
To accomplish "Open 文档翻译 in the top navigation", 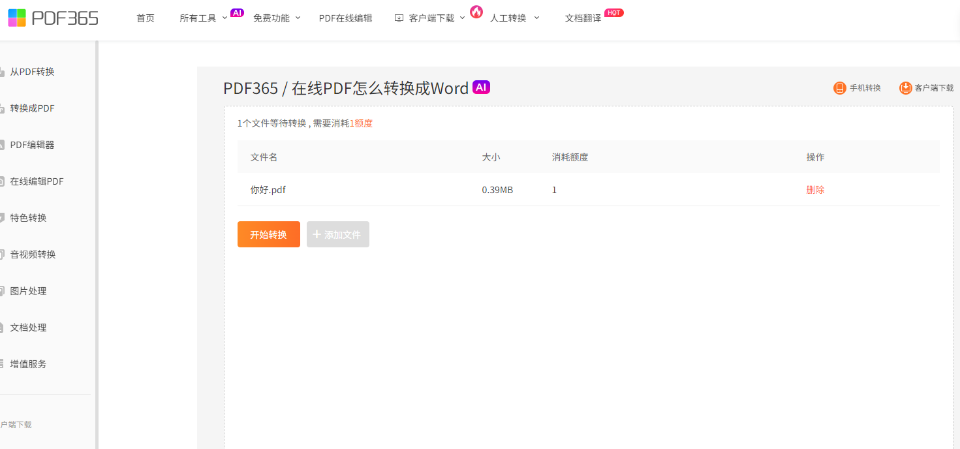I will pyautogui.click(x=583, y=18).
